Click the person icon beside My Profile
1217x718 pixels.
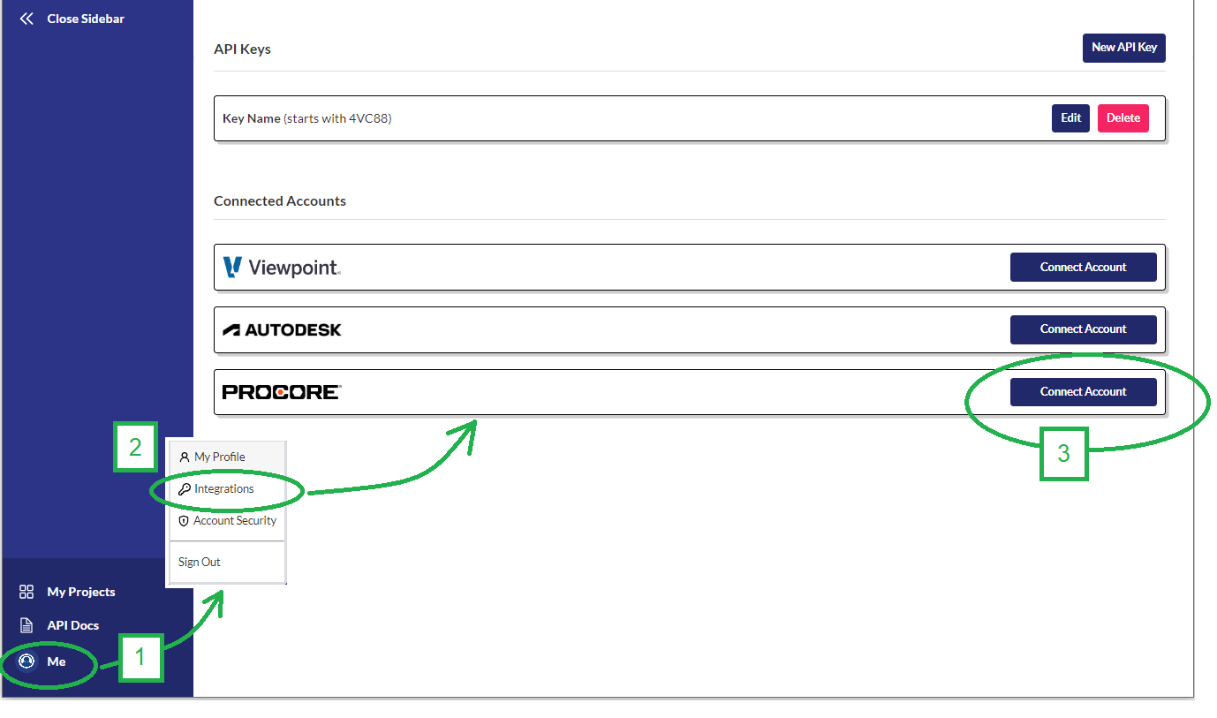click(x=185, y=457)
